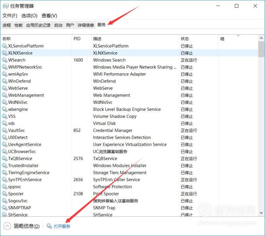Switch to the 用户 tab
The width and height of the screenshot is (265, 236).
[x=70, y=25]
